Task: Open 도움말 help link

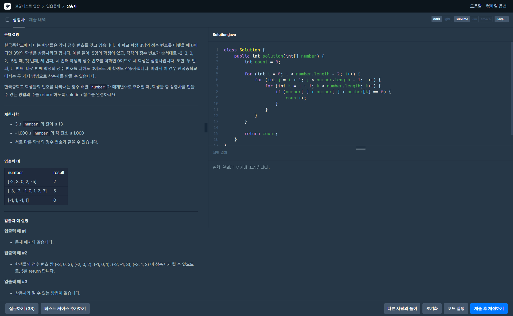Action: coord(476,6)
